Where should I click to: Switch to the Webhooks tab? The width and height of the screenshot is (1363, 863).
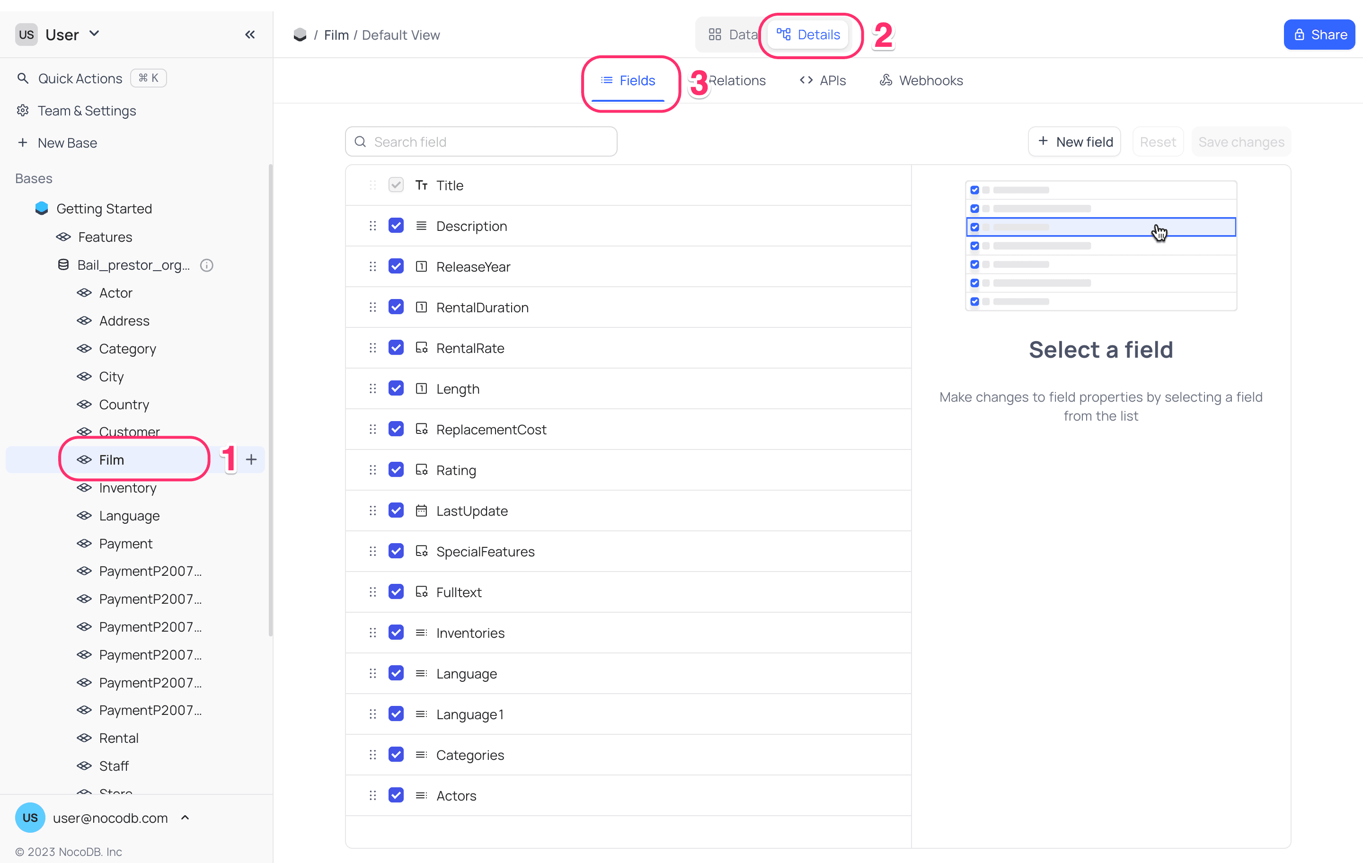(x=921, y=80)
